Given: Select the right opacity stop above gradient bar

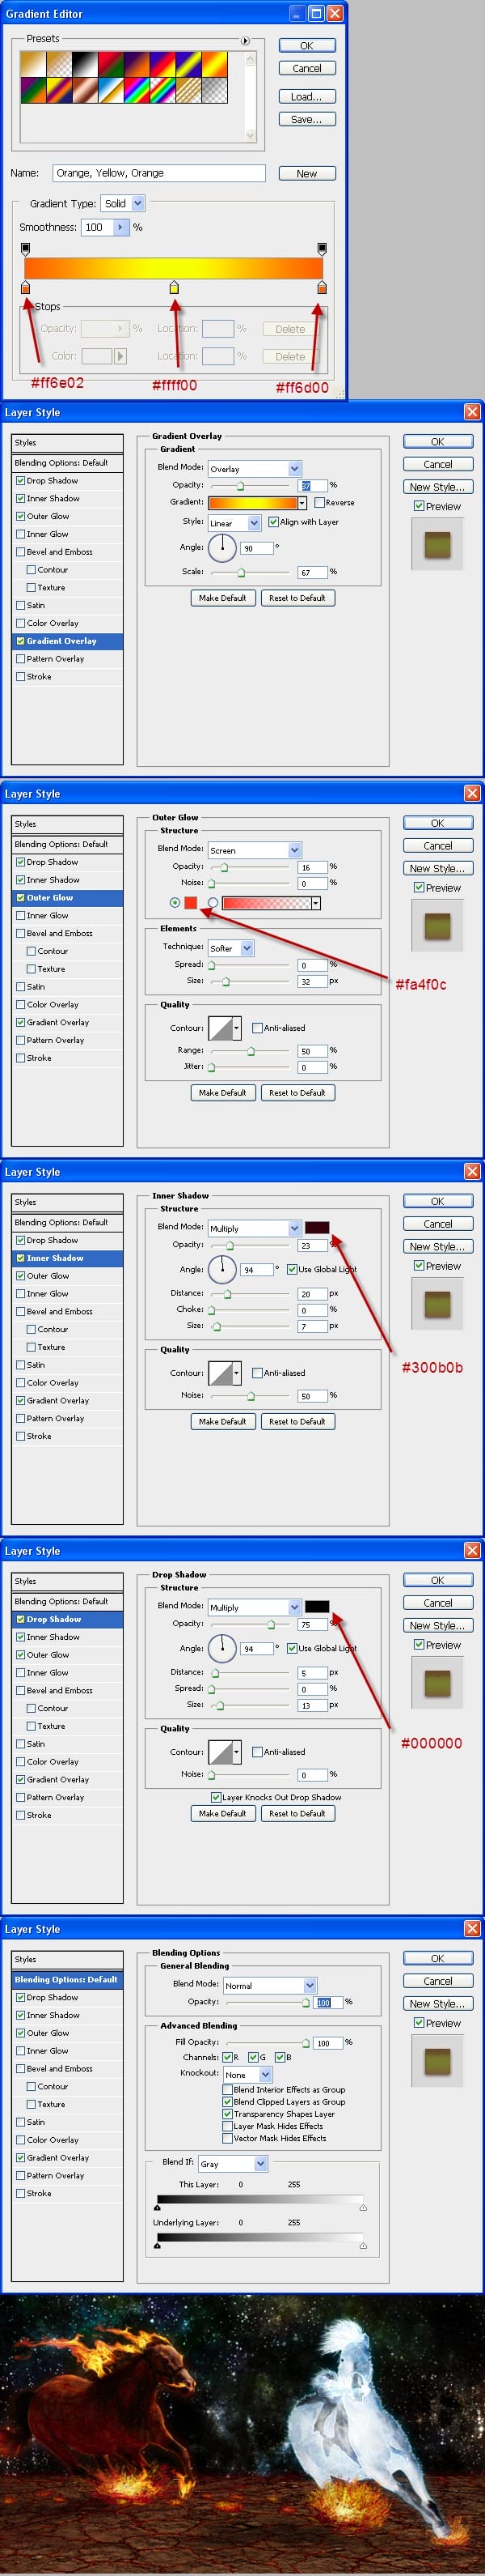Looking at the screenshot, I should (x=322, y=248).
